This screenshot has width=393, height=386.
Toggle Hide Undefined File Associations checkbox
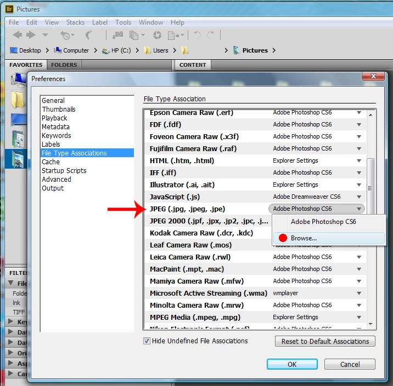tap(147, 341)
